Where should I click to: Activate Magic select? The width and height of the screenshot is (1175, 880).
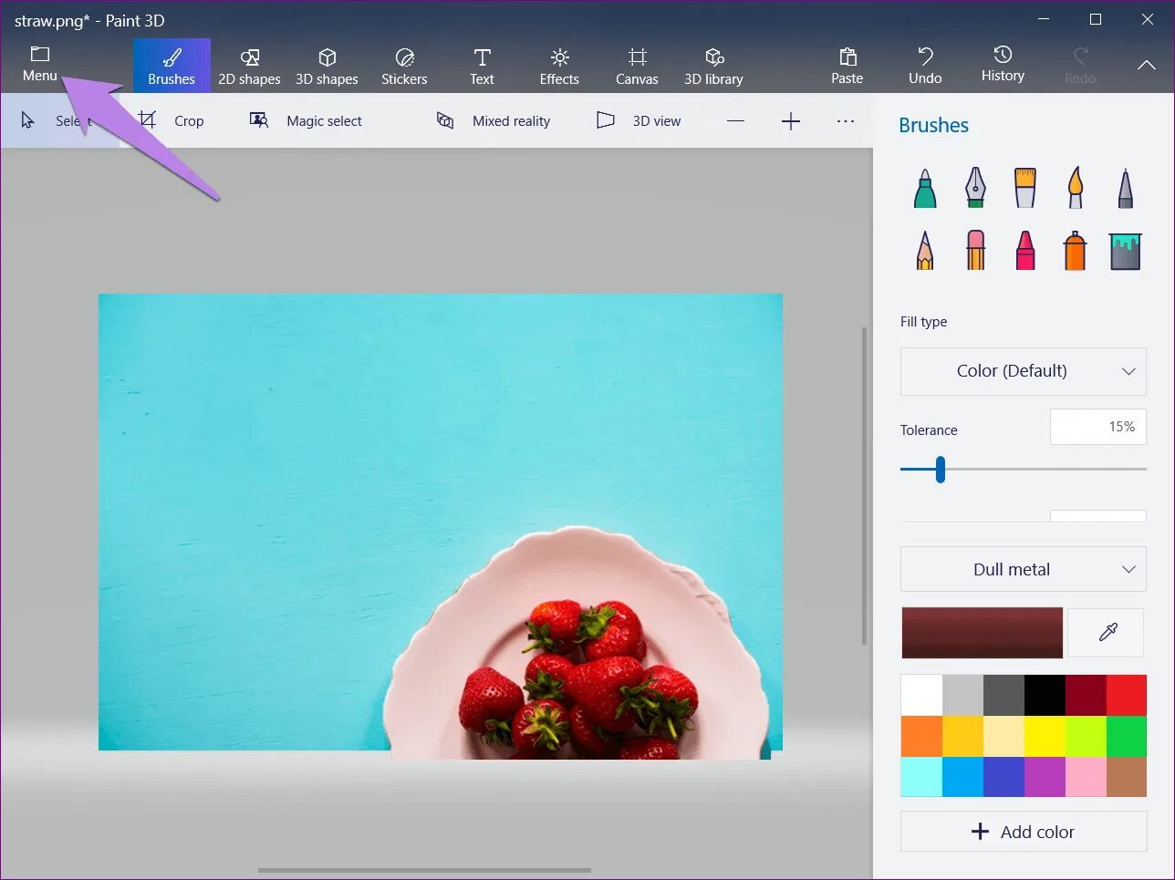coord(306,121)
